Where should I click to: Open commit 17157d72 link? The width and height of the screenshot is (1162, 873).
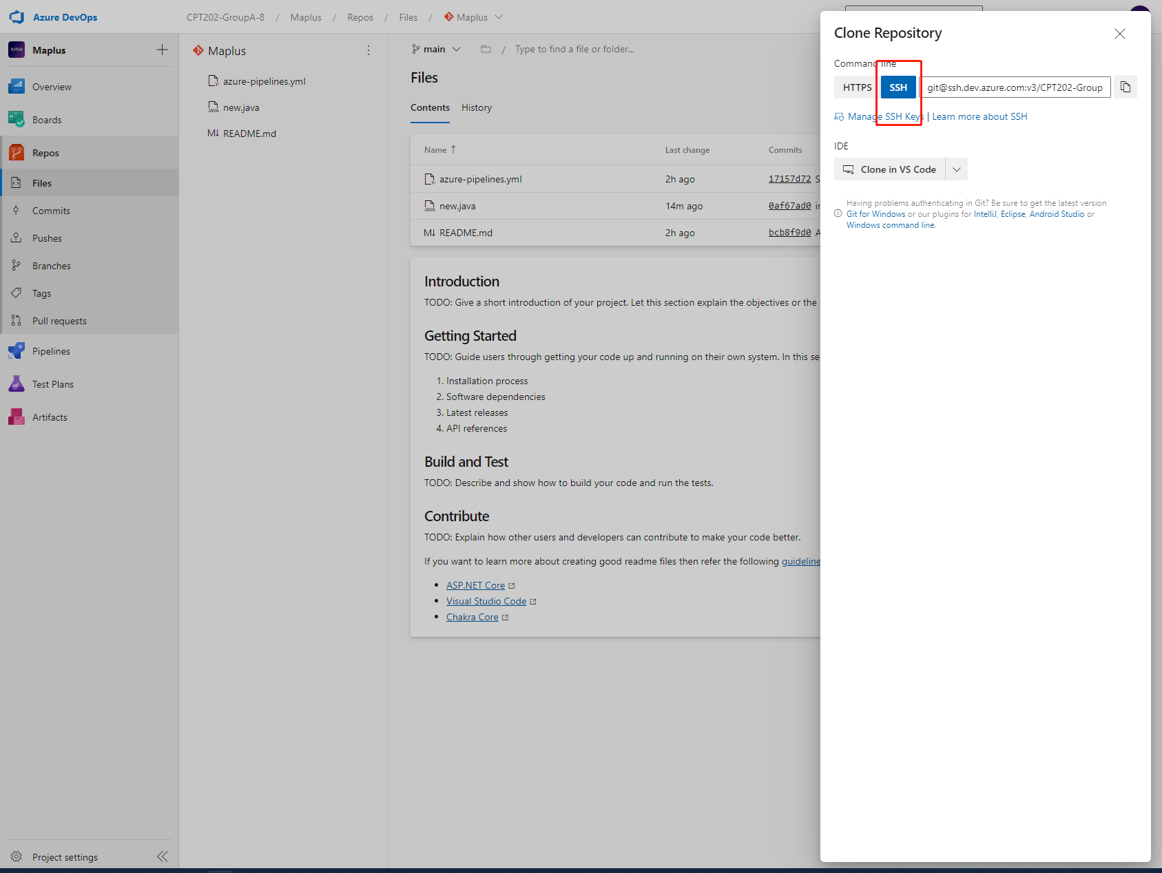(789, 179)
